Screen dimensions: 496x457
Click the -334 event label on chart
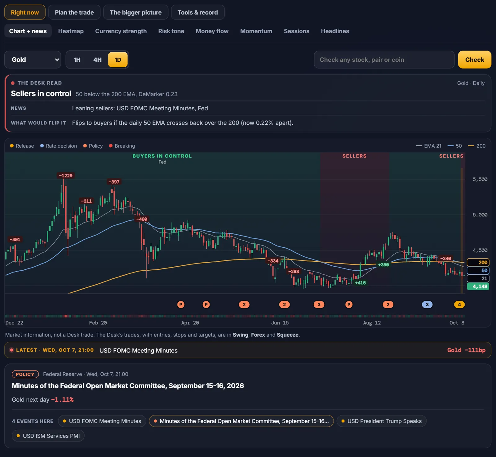(273, 261)
